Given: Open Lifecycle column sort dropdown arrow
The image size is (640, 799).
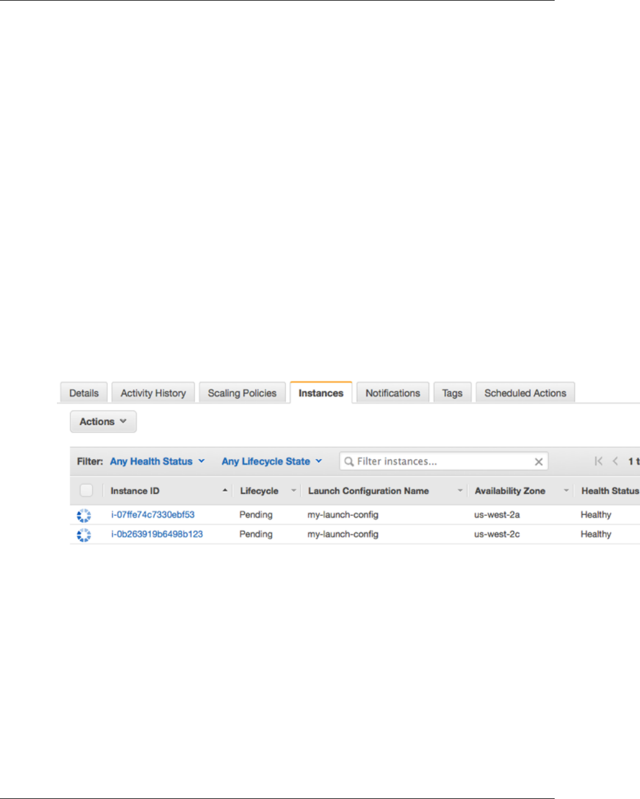Looking at the screenshot, I should point(293,491).
